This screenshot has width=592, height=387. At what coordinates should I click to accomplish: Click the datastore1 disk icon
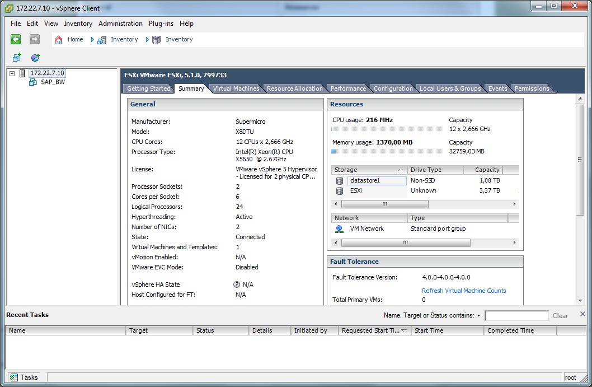tap(340, 181)
